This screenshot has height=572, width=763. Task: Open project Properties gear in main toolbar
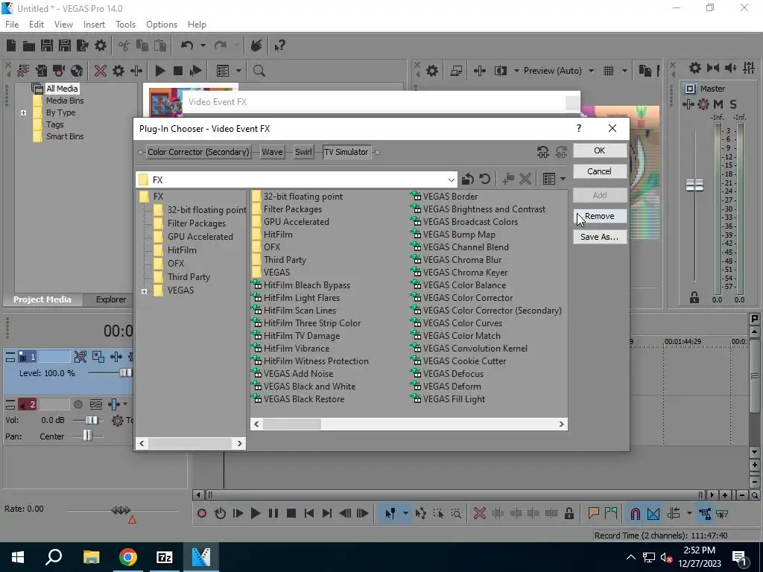coord(101,45)
